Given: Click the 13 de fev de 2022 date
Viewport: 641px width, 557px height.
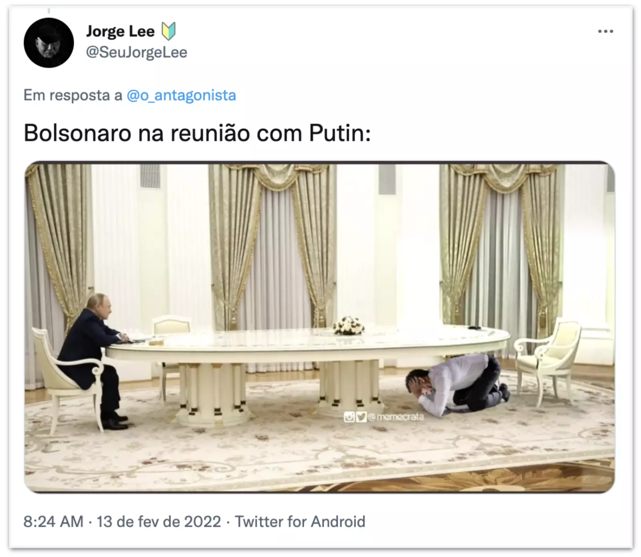Looking at the screenshot, I should [159, 522].
